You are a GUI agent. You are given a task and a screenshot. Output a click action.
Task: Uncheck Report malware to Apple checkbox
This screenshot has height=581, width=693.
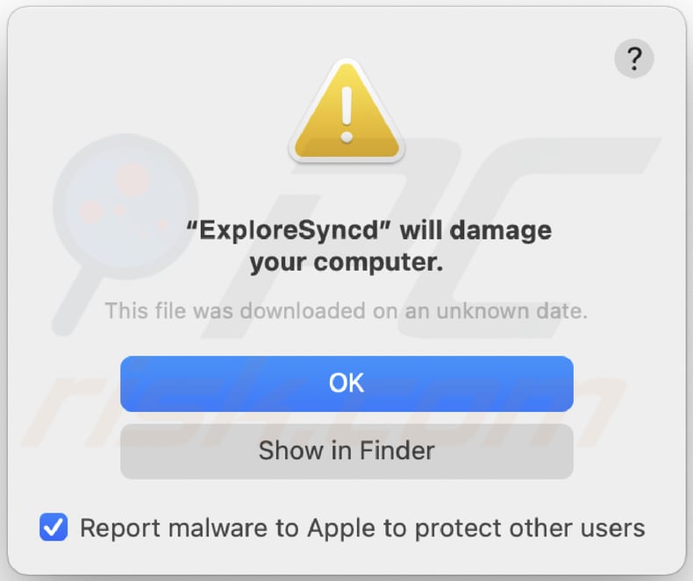pos(54,528)
